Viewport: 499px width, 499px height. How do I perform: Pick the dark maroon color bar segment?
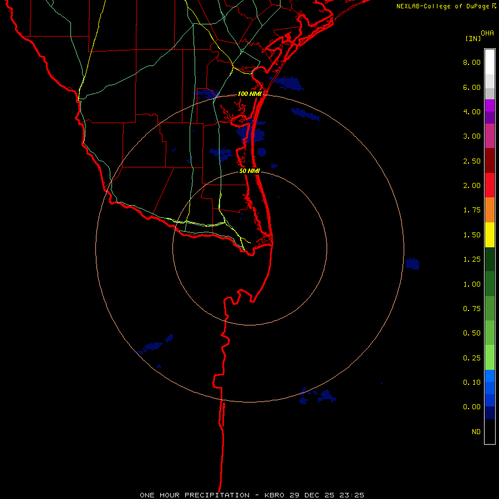coord(490,161)
